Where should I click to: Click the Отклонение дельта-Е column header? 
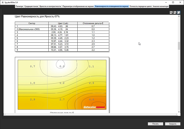pyautogui.click(x=93, y=23)
